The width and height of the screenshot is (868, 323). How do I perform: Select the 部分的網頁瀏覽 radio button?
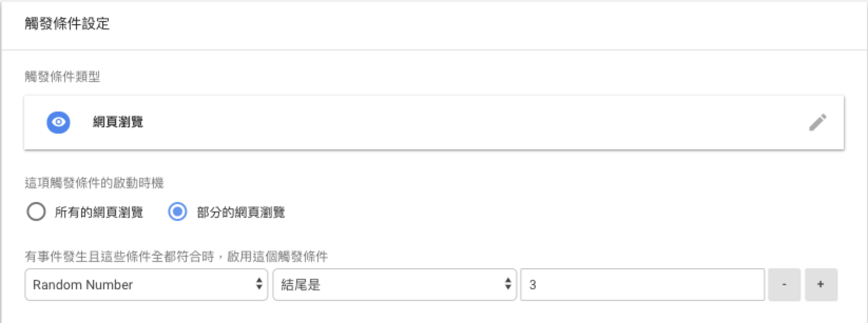coord(177,212)
